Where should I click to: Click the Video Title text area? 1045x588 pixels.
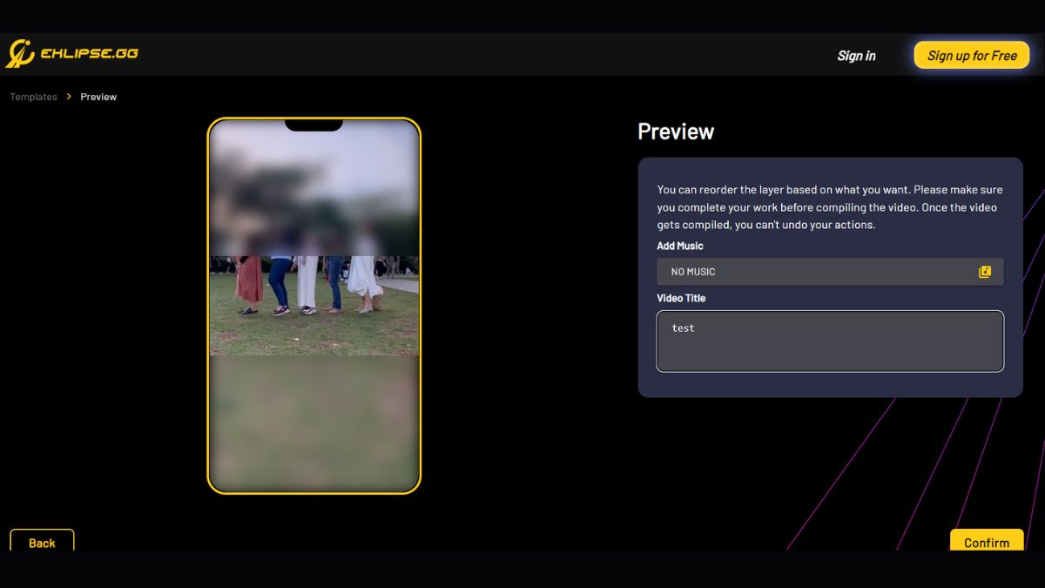[830, 341]
